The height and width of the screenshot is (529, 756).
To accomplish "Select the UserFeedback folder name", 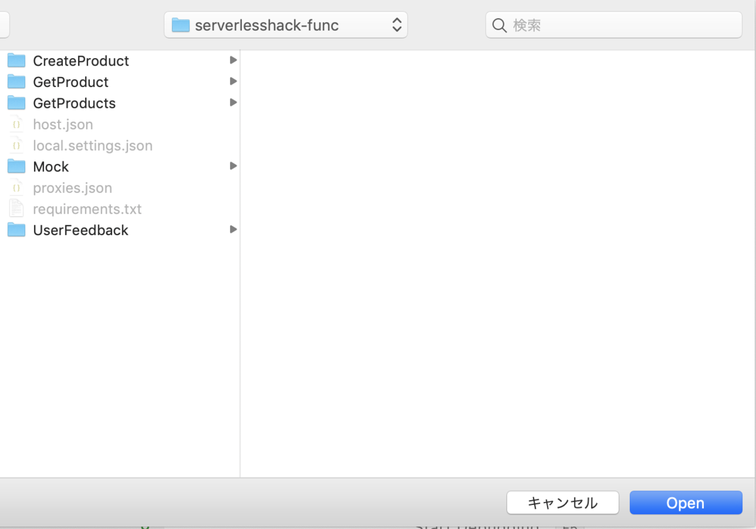I will [81, 230].
